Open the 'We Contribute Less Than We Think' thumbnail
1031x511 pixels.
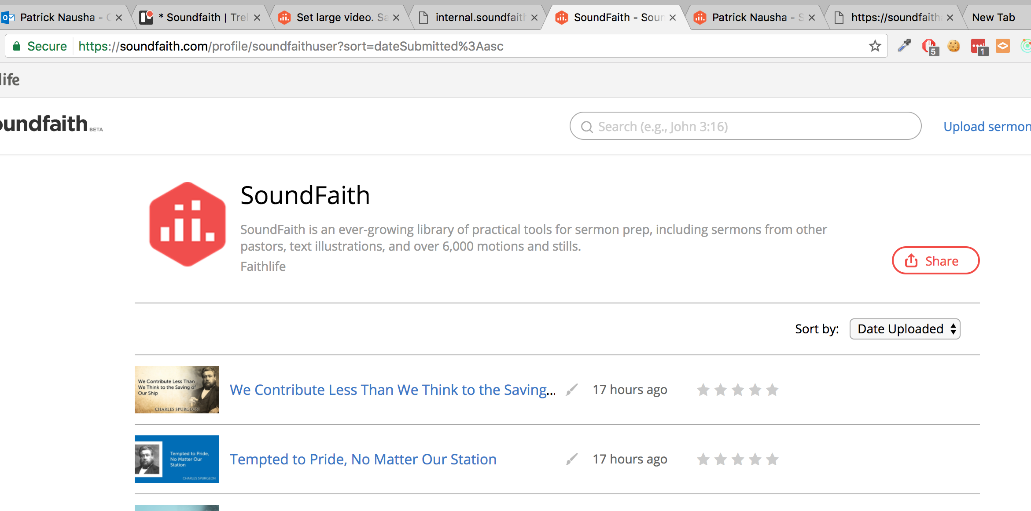(177, 390)
